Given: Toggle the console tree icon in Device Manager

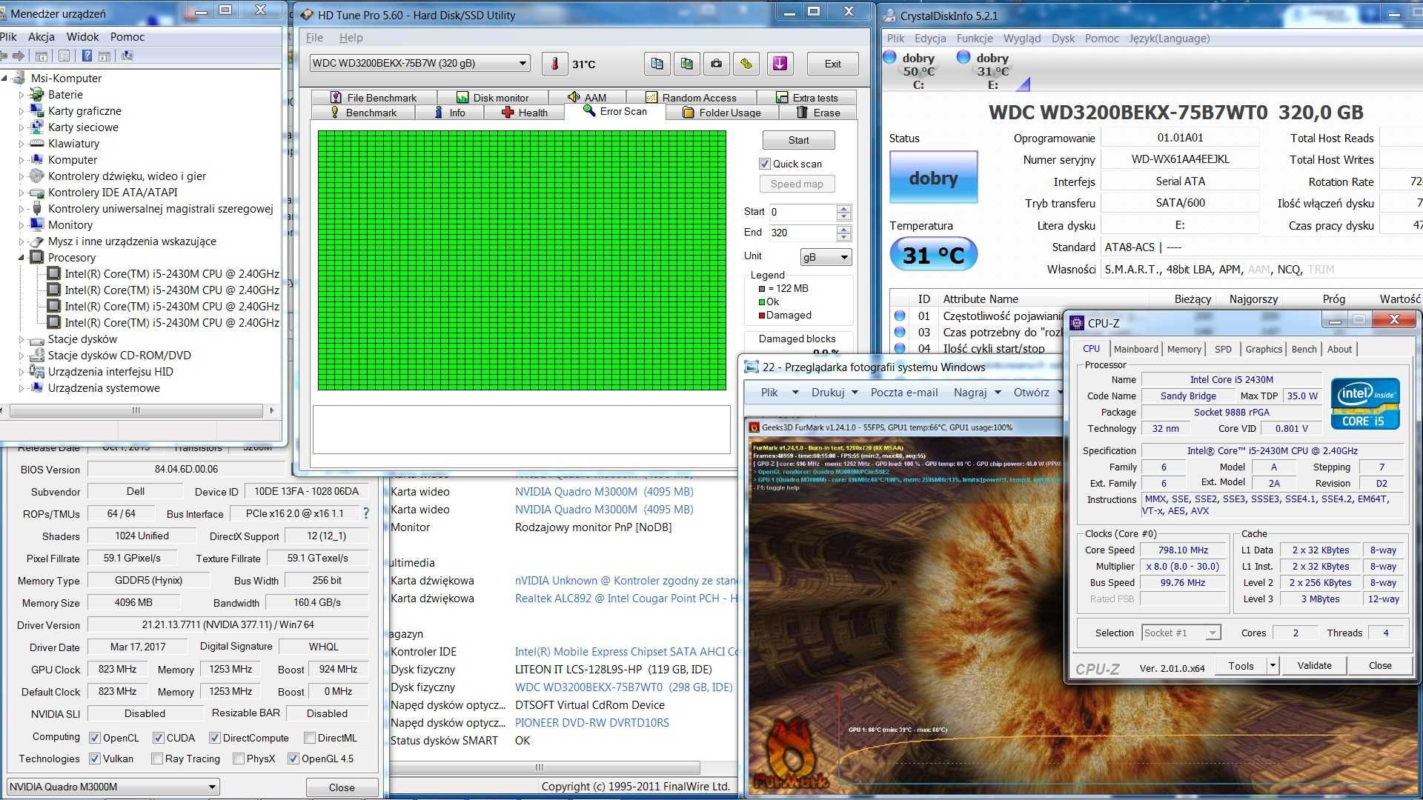Looking at the screenshot, I should 42,56.
